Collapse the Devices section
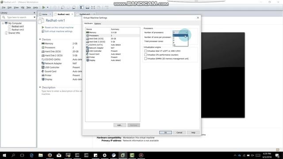The image size is (283, 159). click(x=40, y=39)
